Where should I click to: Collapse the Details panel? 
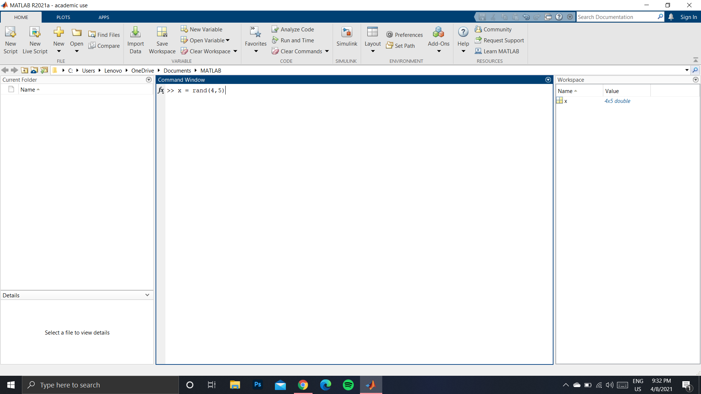tap(147, 295)
